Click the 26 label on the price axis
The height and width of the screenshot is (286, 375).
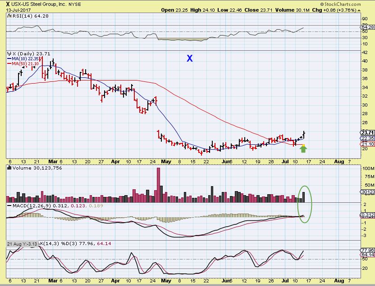tap(365, 122)
